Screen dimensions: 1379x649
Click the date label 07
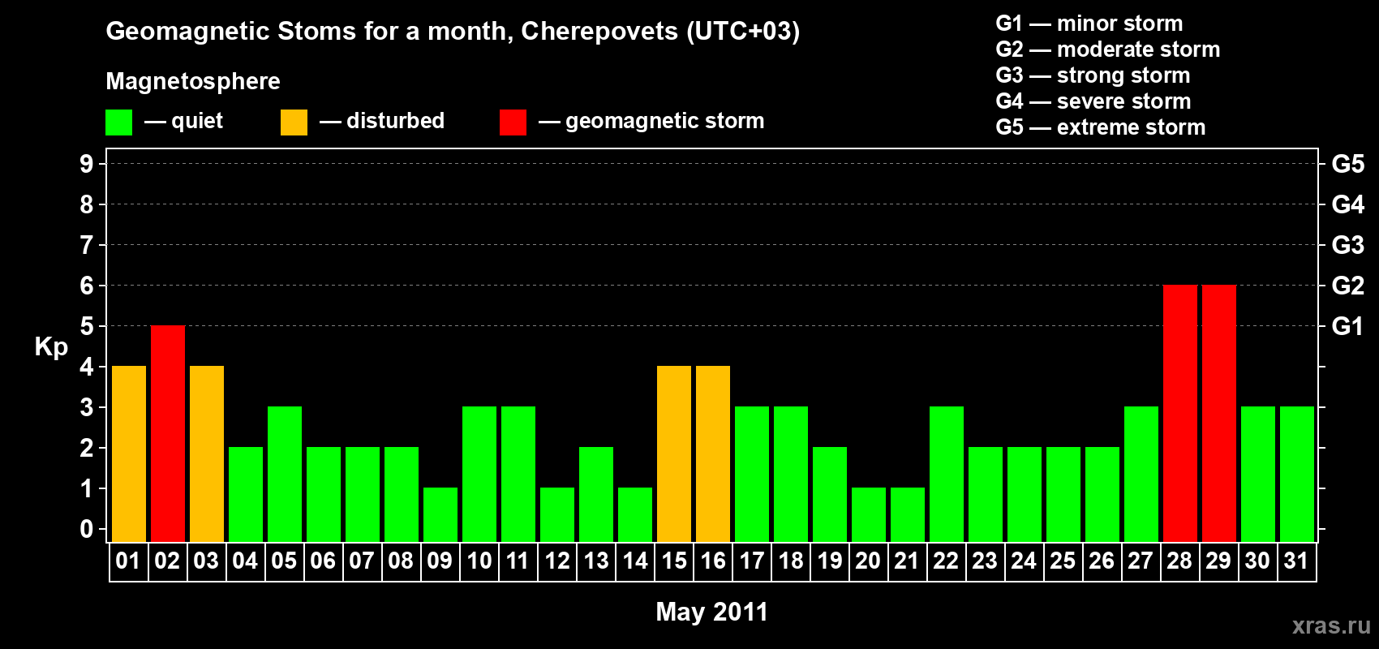point(362,561)
